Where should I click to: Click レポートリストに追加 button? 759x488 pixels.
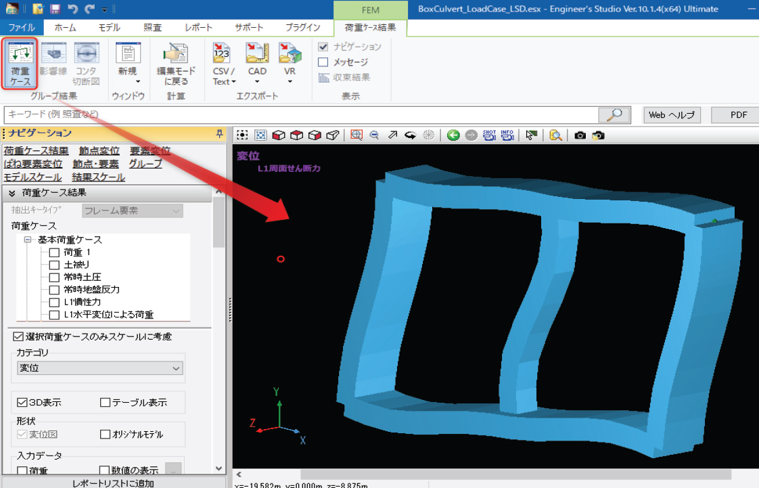pyautogui.click(x=113, y=483)
